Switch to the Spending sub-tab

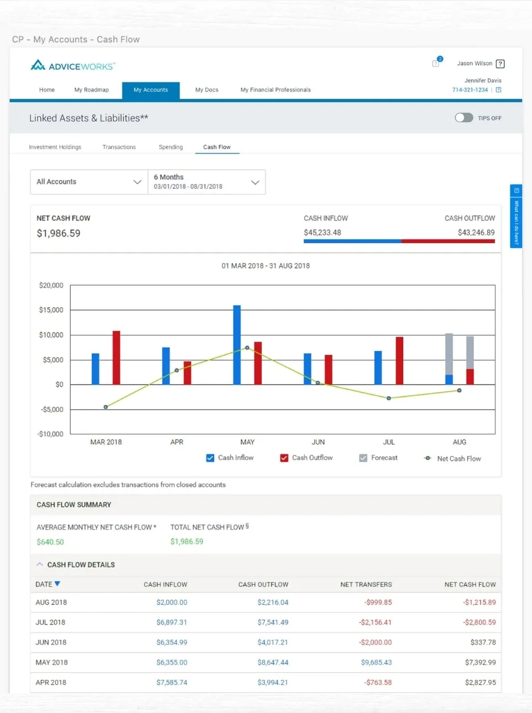pos(171,147)
